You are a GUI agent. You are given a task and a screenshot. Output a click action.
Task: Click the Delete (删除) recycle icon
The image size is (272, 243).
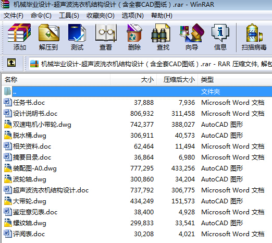coord(134,33)
